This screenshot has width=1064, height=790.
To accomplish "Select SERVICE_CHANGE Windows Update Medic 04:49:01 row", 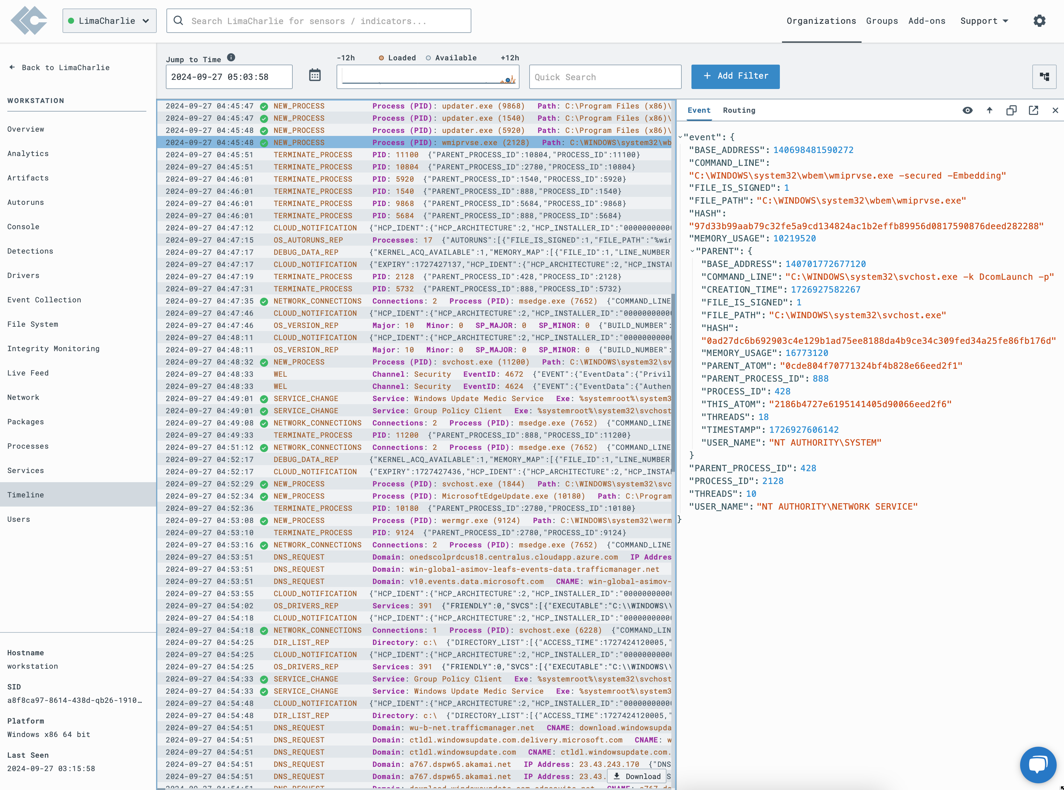I will click(414, 399).
